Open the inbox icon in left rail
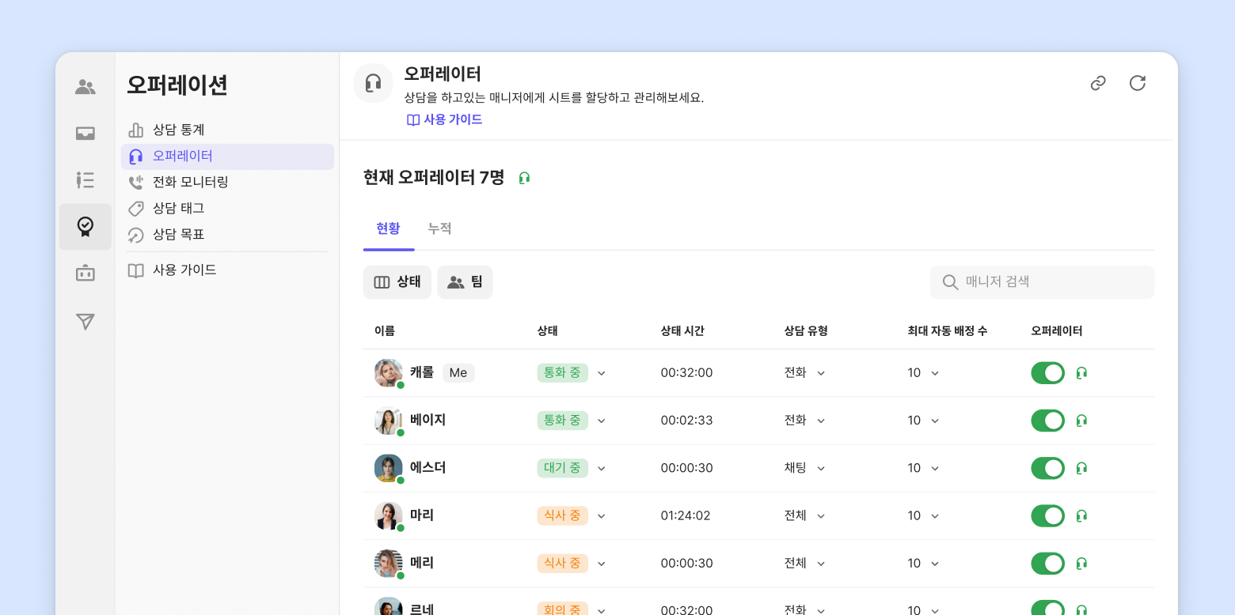 pyautogui.click(x=85, y=134)
